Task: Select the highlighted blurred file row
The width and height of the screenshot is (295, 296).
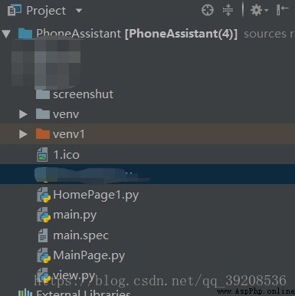Action: (x=147, y=174)
